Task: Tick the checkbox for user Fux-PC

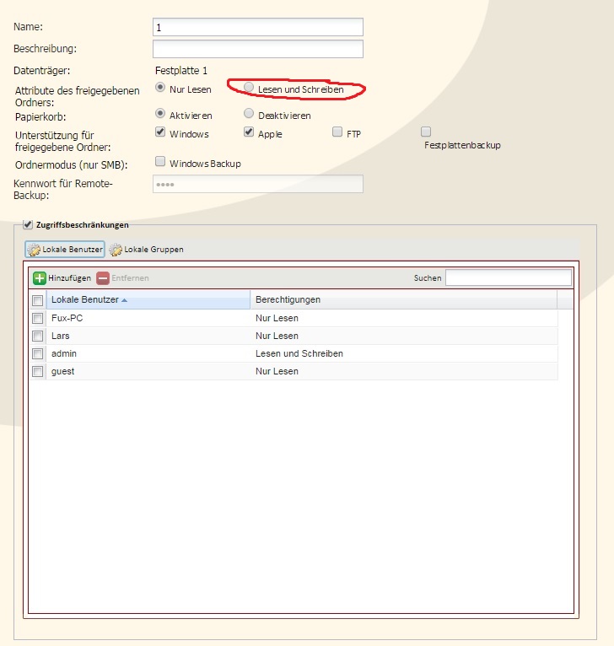Action: tap(37, 319)
